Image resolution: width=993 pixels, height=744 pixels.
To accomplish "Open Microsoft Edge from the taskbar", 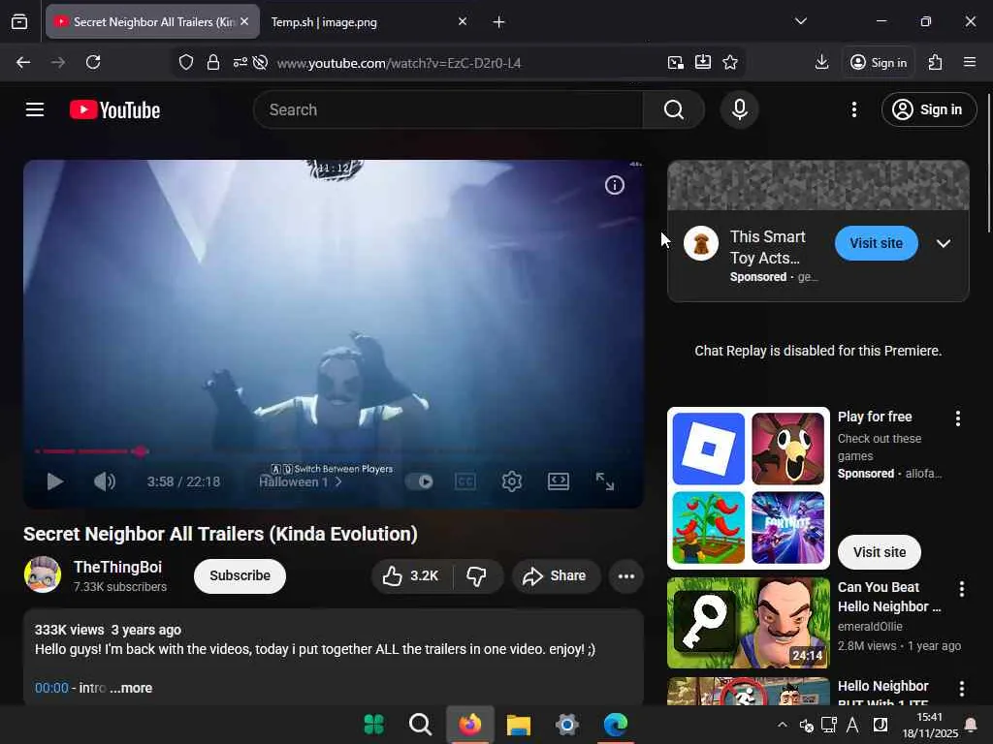I will pyautogui.click(x=616, y=725).
